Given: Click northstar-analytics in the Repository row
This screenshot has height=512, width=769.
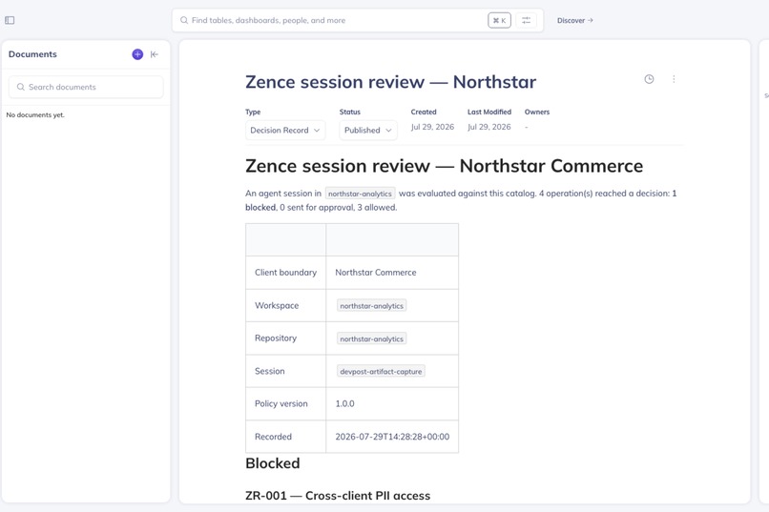Looking at the screenshot, I should coord(371,338).
